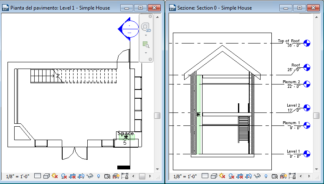The image size is (324, 184).
Task: Select Top of Roof level name text
Action: point(289,41)
